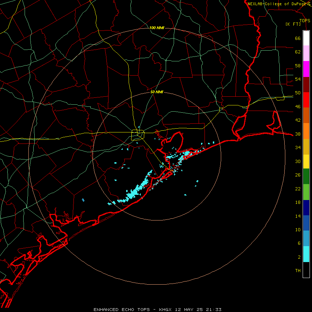Click the cyan 2 K FT legend swatch
This screenshot has height=312, width=312.
click(306, 254)
